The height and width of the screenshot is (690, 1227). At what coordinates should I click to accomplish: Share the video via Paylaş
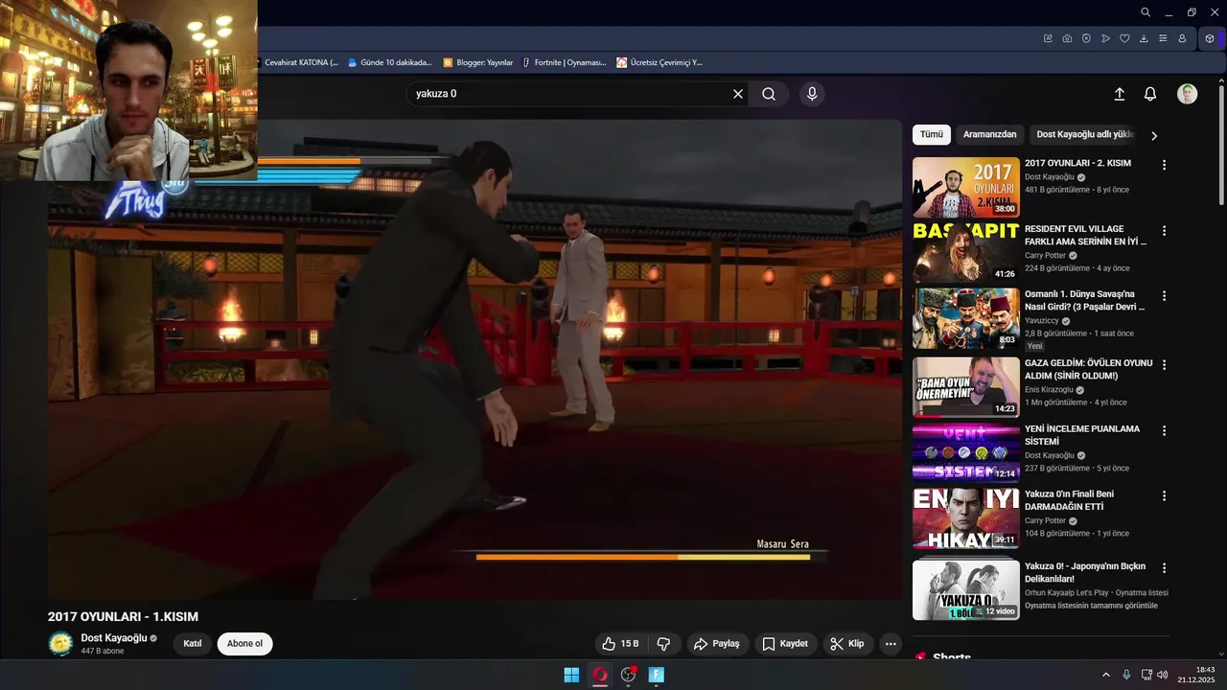point(716,644)
